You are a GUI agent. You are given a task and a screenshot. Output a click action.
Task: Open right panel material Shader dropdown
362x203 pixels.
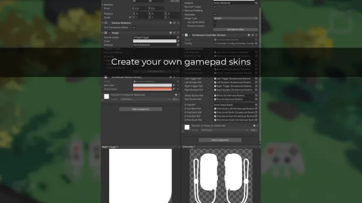point(225,130)
